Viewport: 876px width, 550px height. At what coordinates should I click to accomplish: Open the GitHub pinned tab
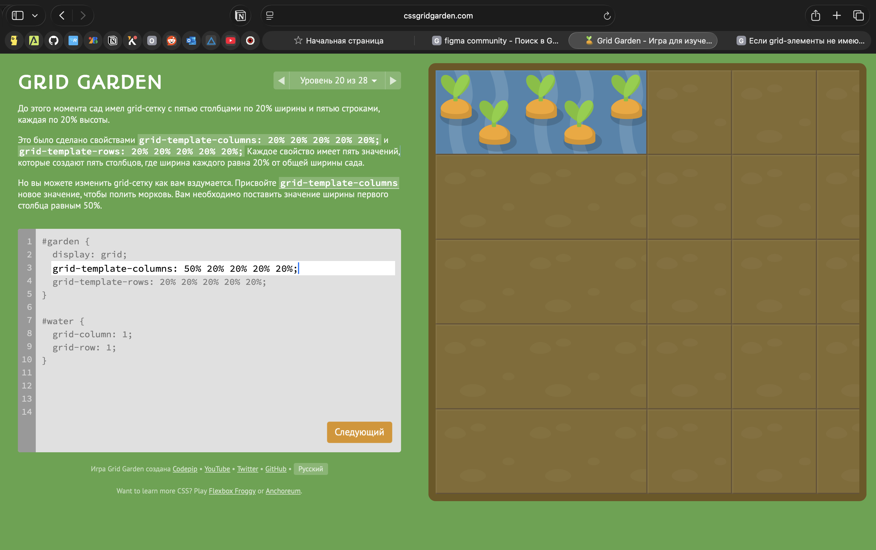(53, 41)
